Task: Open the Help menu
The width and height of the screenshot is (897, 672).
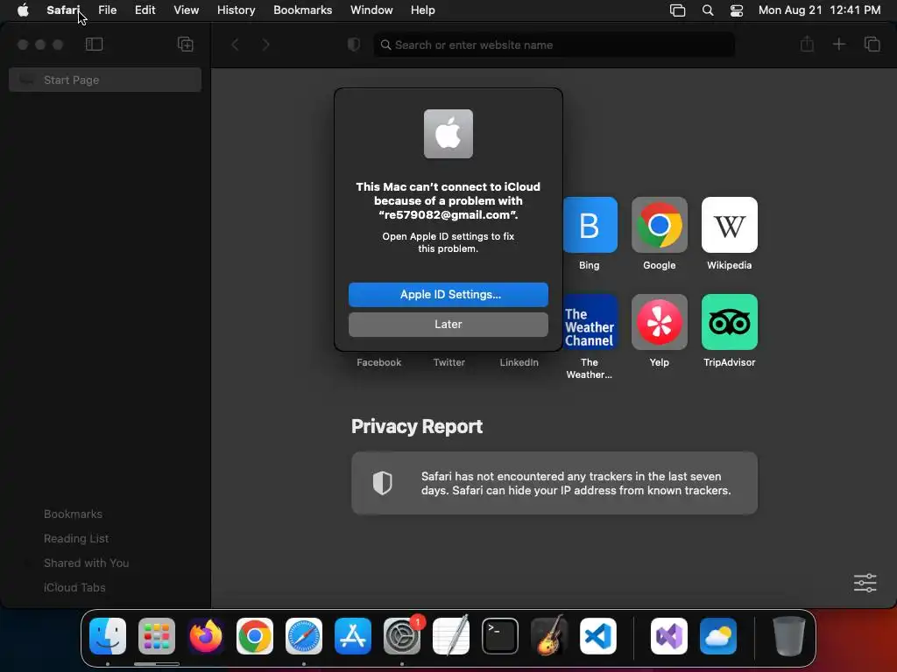Action: pyautogui.click(x=423, y=10)
